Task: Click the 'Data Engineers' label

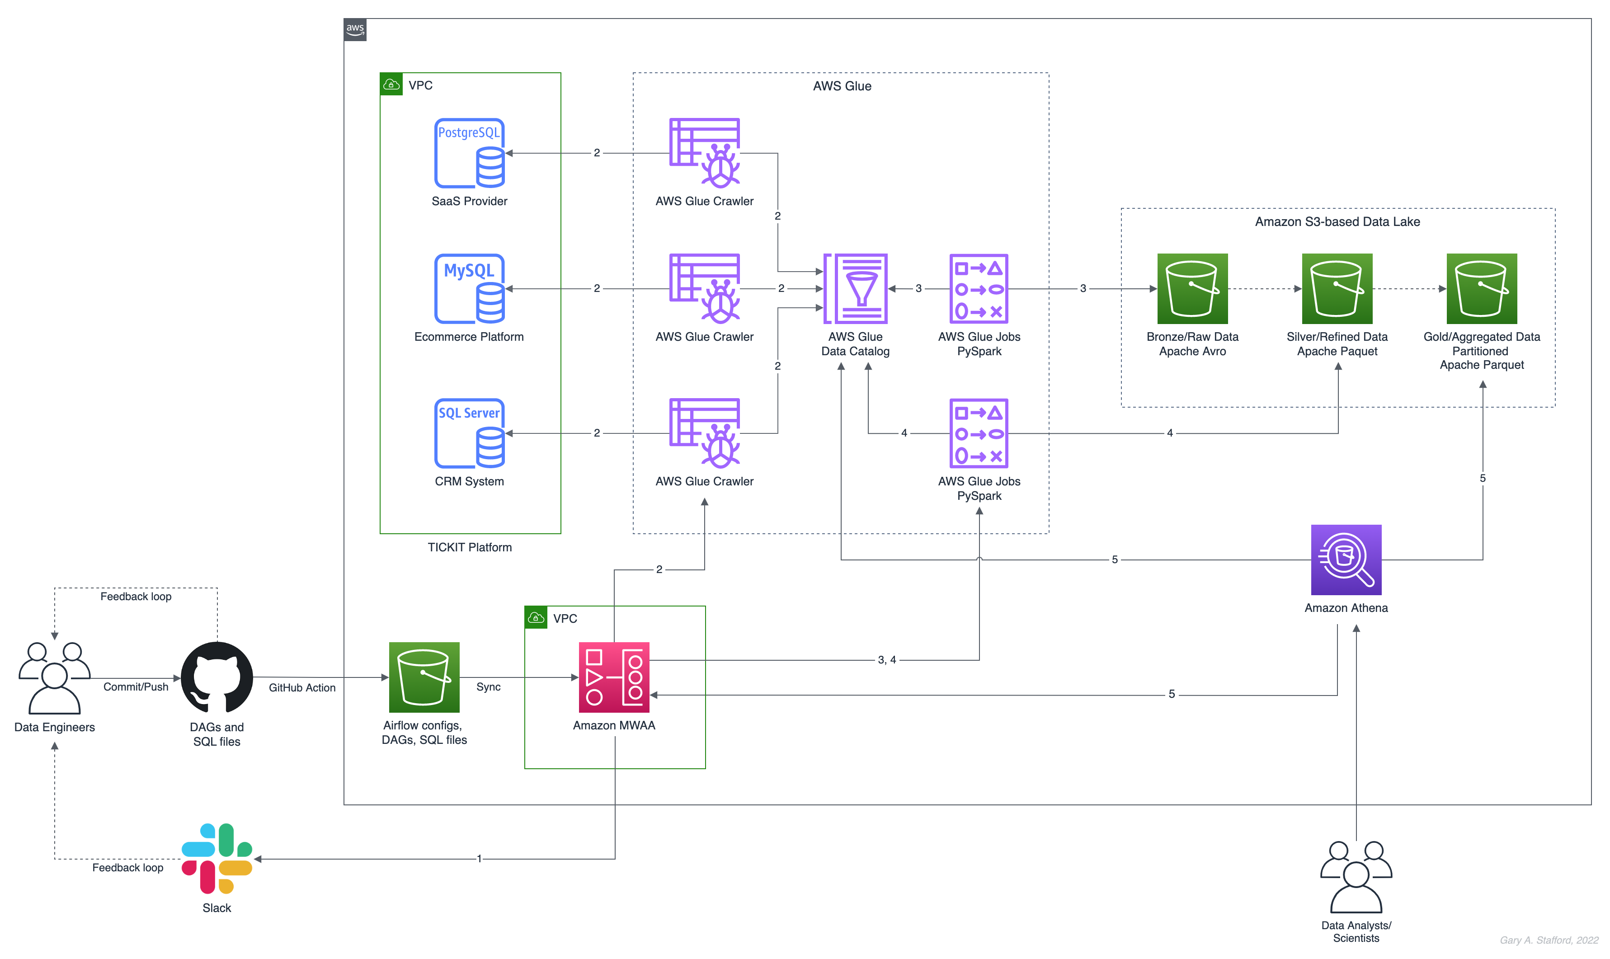Action: [54, 727]
